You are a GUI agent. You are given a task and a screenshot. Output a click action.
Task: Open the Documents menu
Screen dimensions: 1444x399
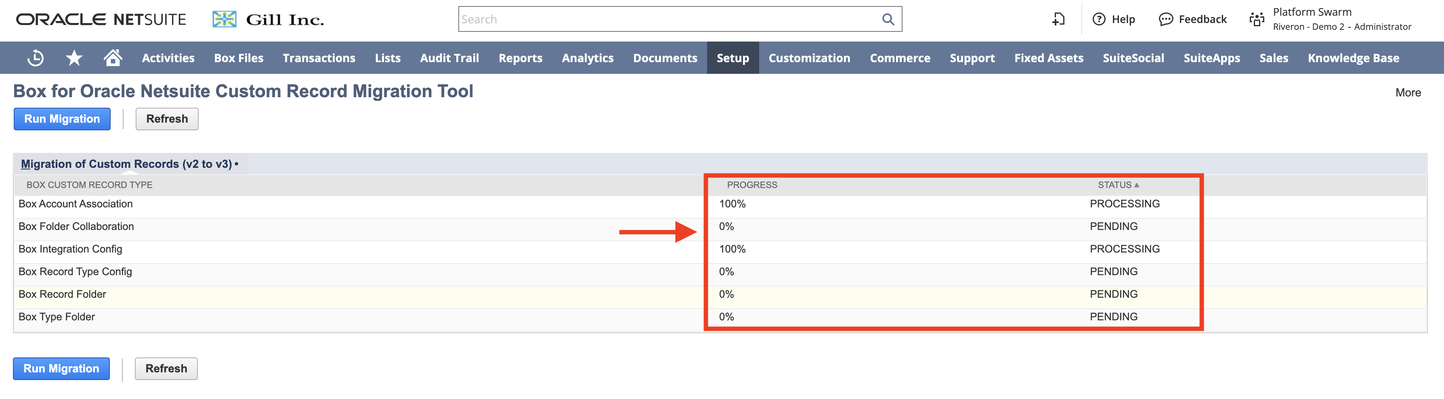click(665, 58)
